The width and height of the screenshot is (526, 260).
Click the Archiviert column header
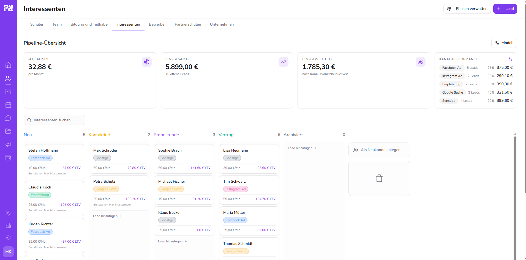293,135
